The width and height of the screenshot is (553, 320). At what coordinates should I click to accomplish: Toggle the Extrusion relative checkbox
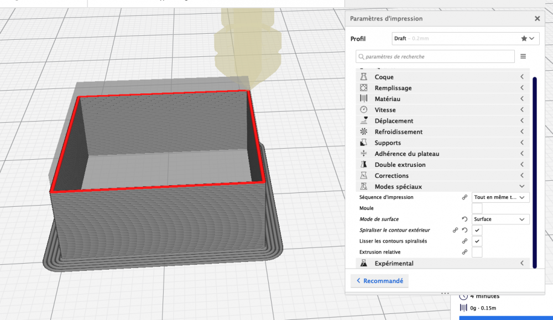(x=477, y=252)
